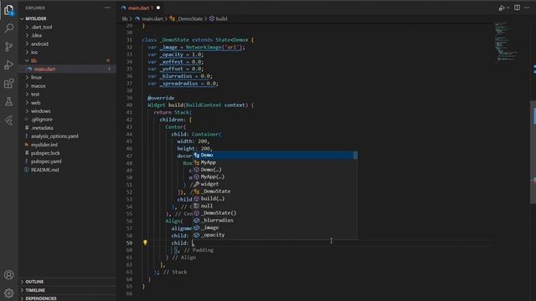Expand the android folder

67,43
